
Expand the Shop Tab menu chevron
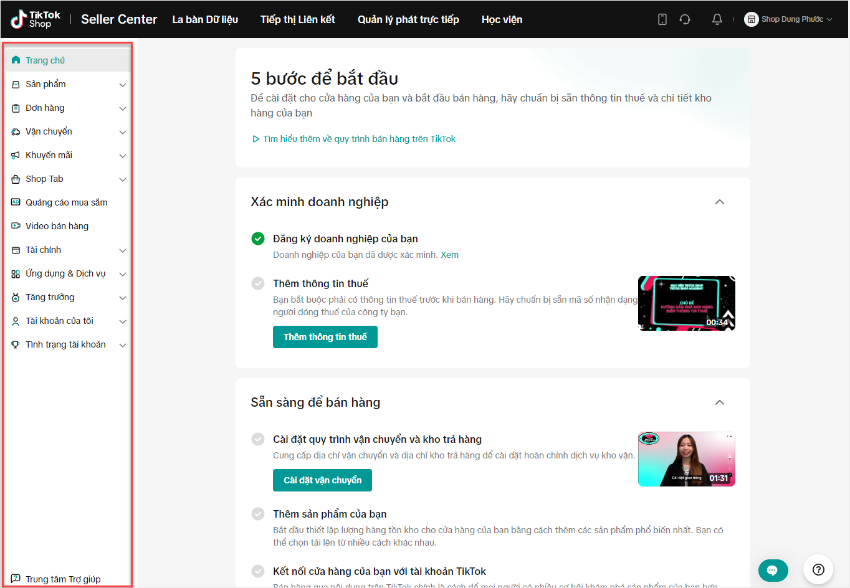click(123, 179)
